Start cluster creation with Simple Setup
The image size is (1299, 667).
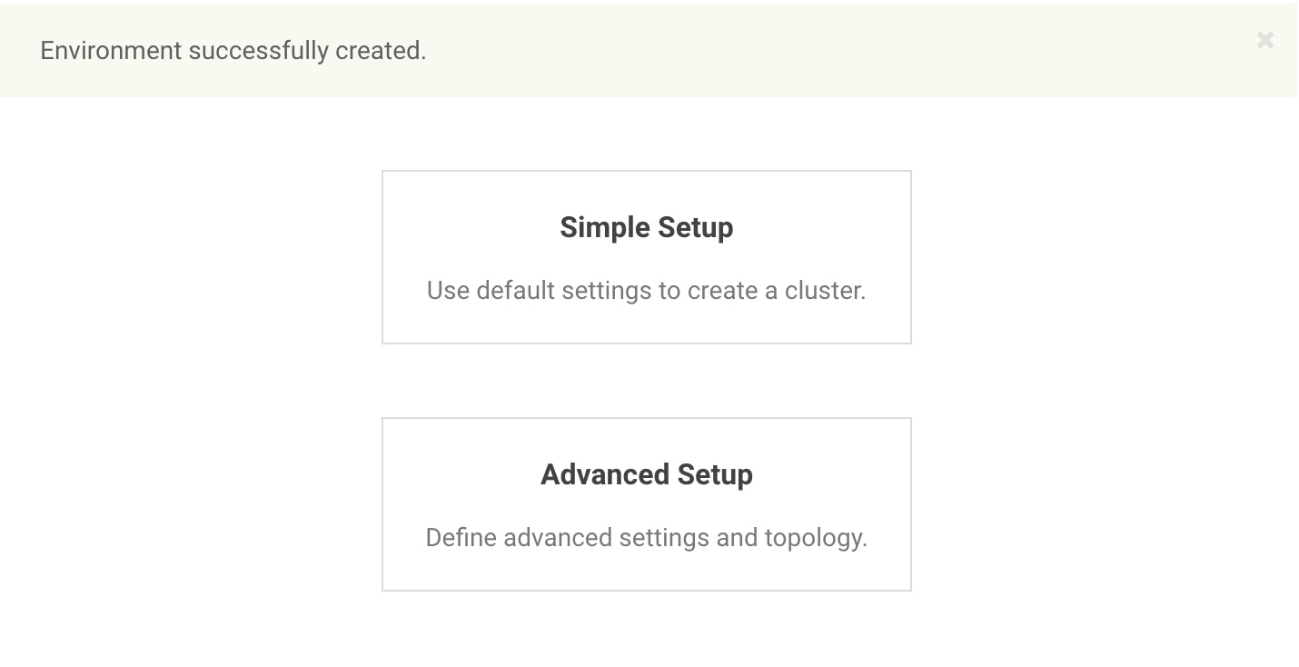646,257
